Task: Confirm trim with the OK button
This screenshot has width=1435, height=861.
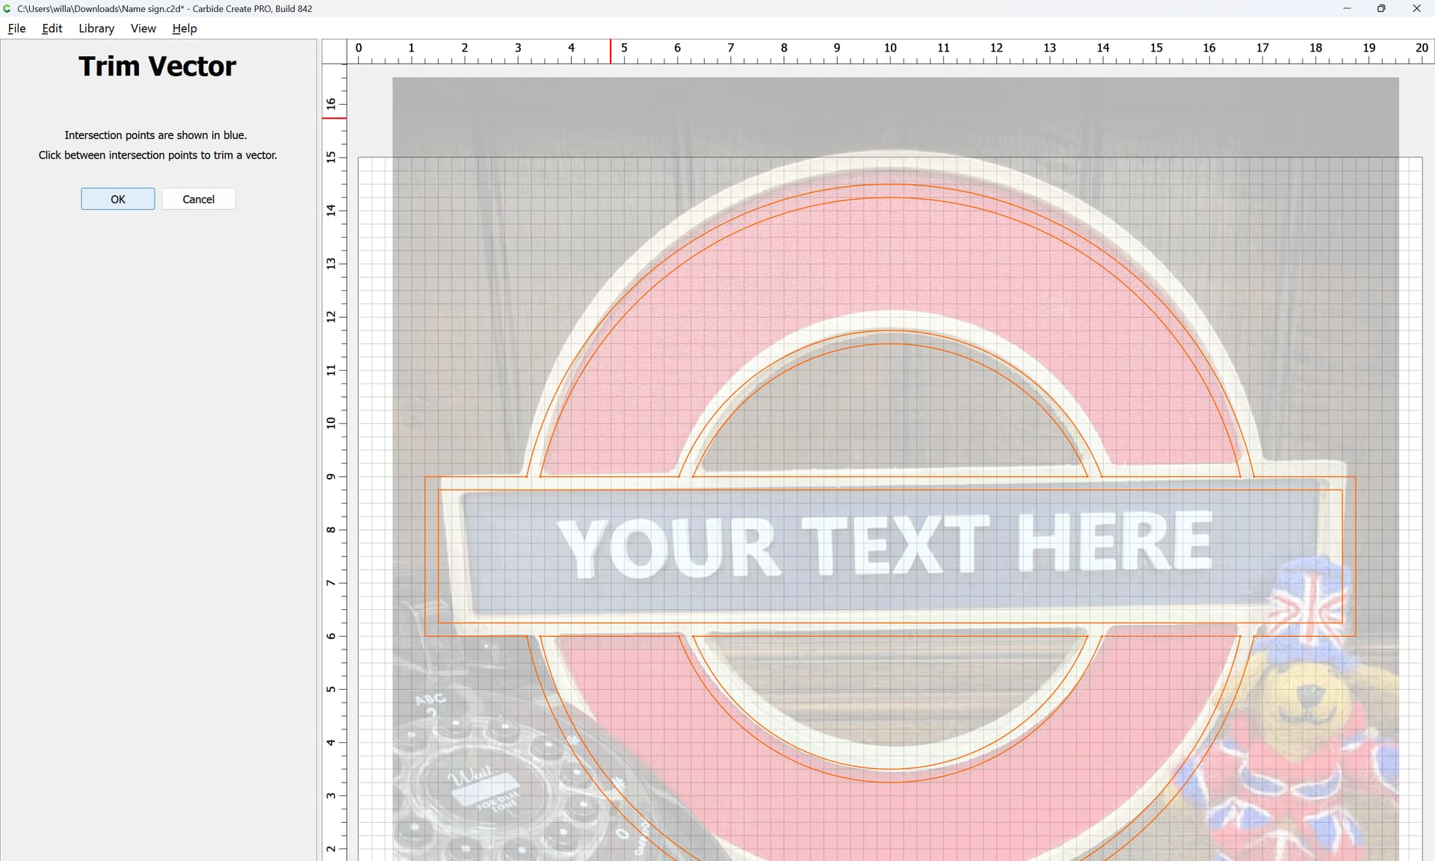Action: coord(118,199)
